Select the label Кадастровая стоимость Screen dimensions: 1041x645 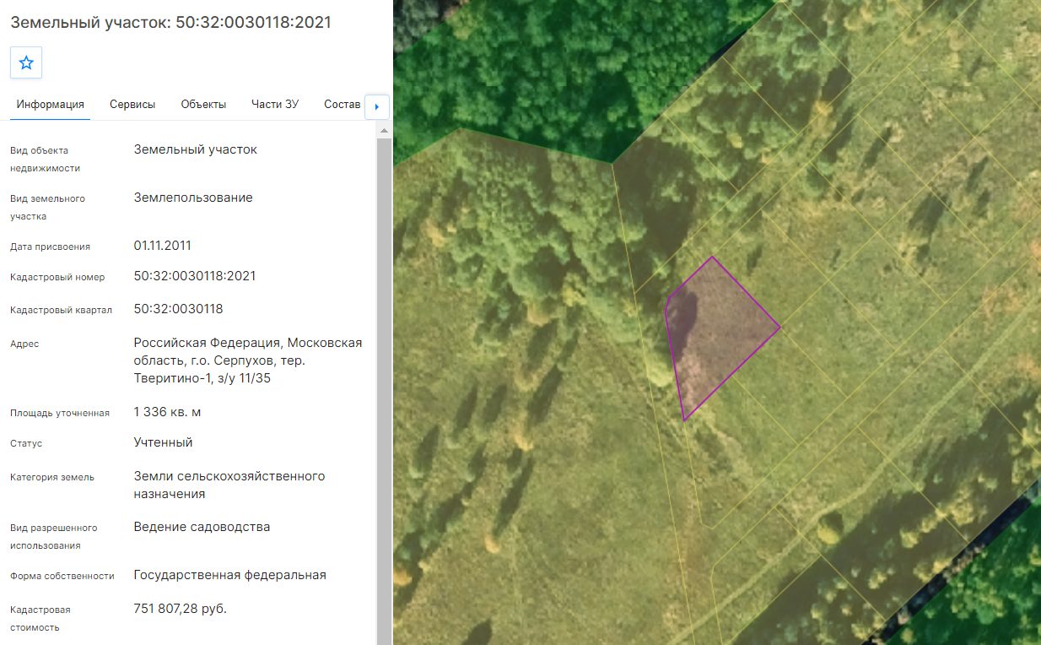[40, 618]
